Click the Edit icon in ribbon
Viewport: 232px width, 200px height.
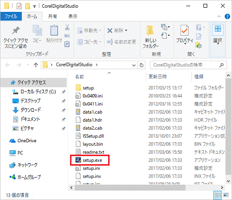point(199,36)
